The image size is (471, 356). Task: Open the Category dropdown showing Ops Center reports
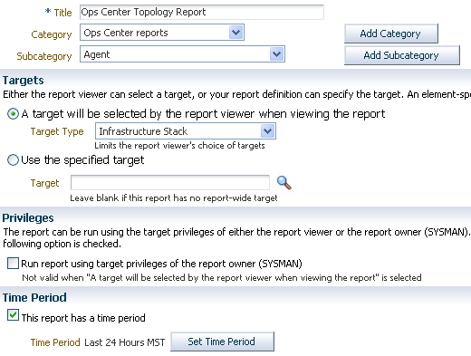[162, 33]
